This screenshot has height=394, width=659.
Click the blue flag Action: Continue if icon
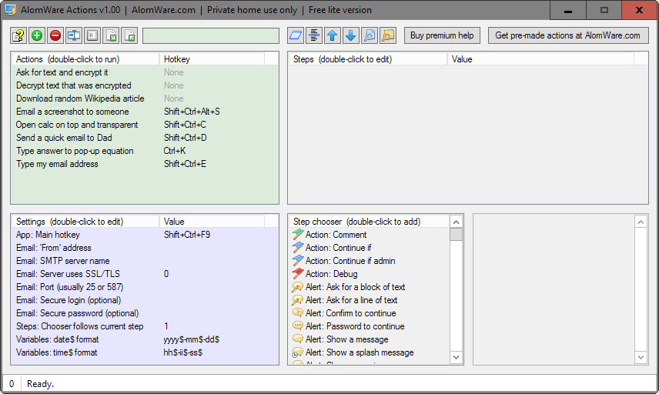(298, 248)
